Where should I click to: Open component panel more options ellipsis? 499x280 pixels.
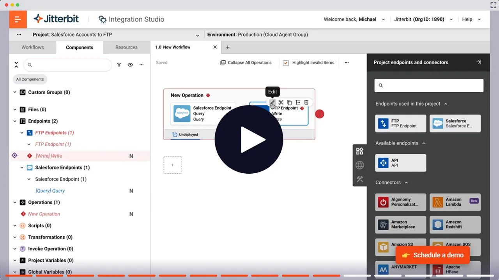[142, 65]
